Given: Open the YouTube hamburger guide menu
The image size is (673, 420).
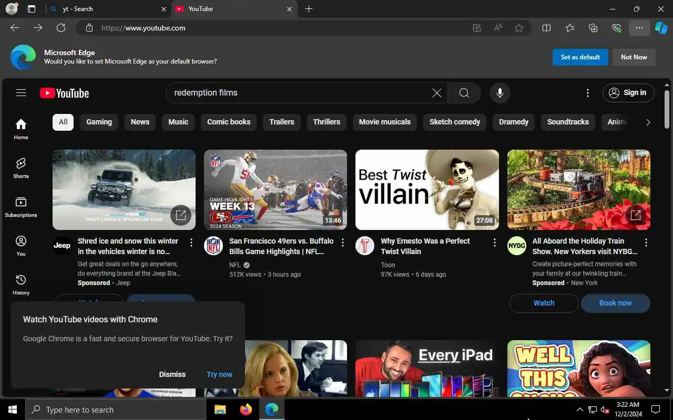Looking at the screenshot, I should pos(21,93).
